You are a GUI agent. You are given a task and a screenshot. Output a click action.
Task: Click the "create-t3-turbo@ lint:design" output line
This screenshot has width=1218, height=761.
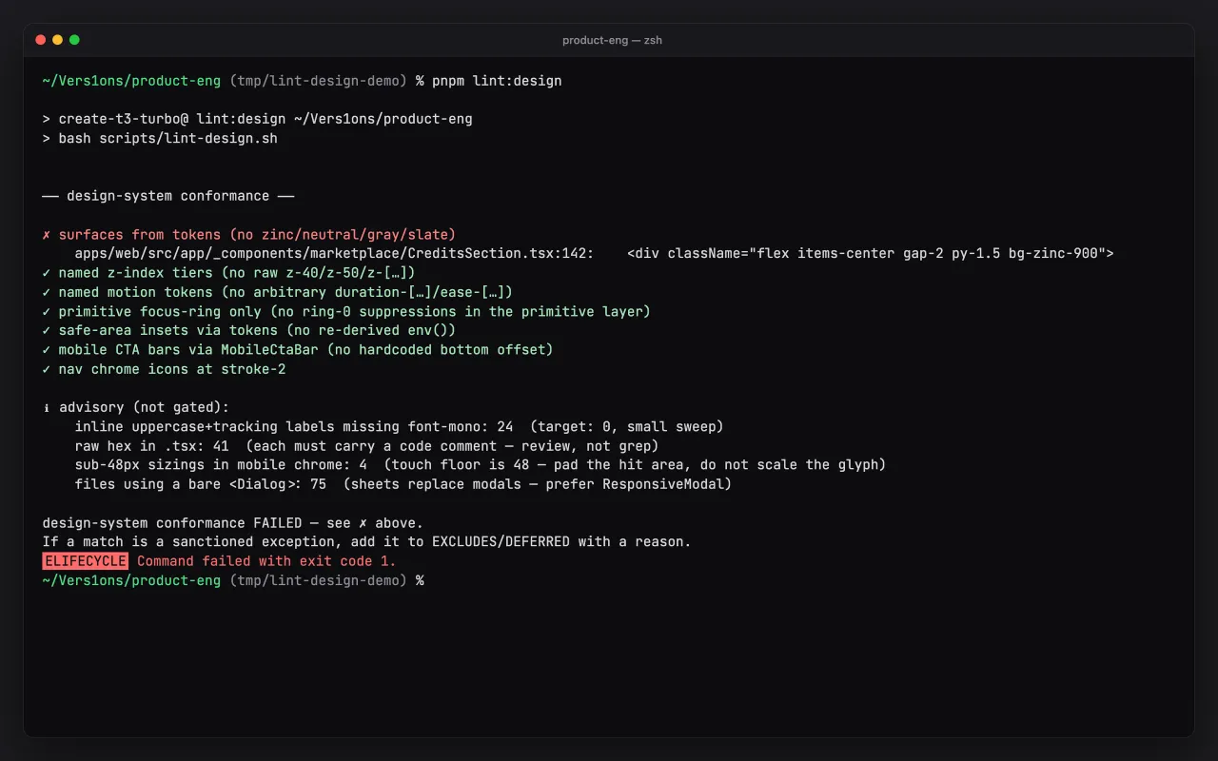pyautogui.click(x=257, y=119)
